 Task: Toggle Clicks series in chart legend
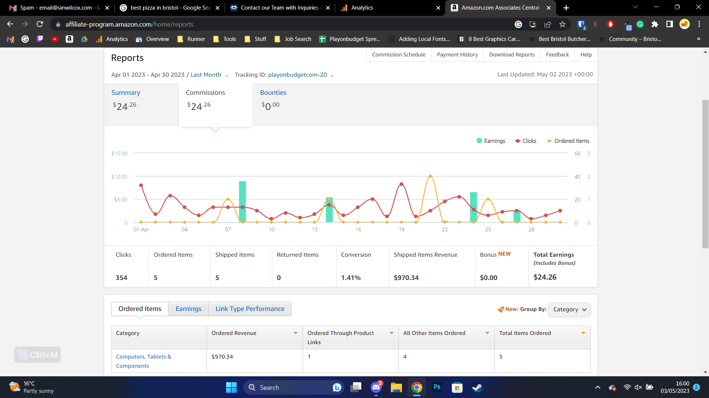(x=526, y=141)
